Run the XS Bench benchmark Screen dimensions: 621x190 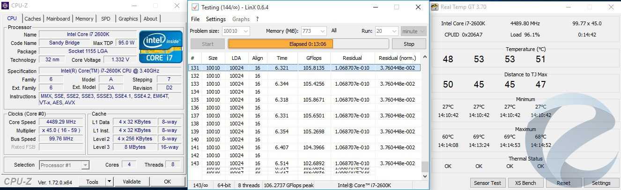tap(525, 183)
